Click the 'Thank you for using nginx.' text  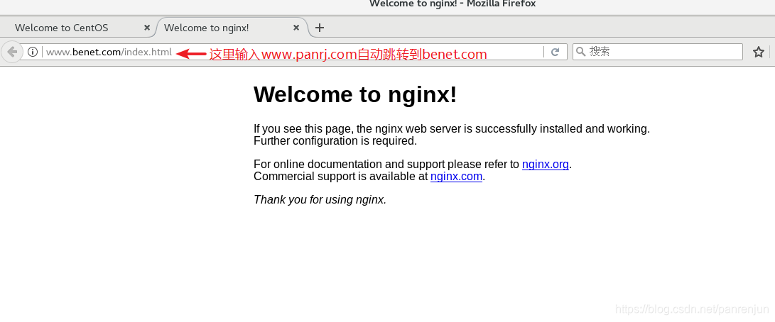pyautogui.click(x=320, y=199)
